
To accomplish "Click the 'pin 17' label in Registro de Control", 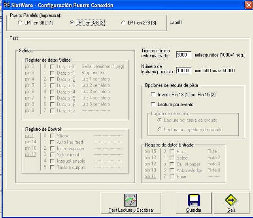I will (30, 154).
